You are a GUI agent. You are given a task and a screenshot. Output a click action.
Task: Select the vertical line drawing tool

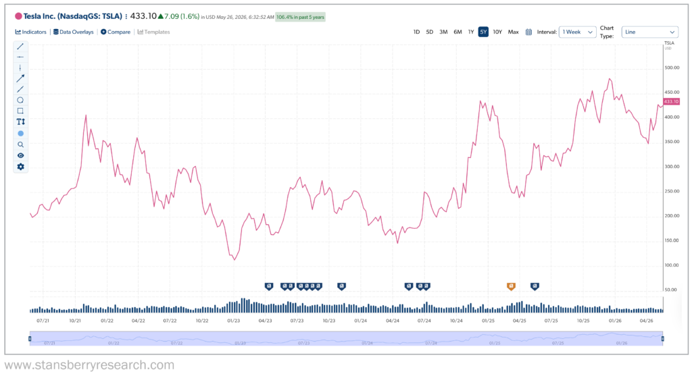(x=20, y=68)
